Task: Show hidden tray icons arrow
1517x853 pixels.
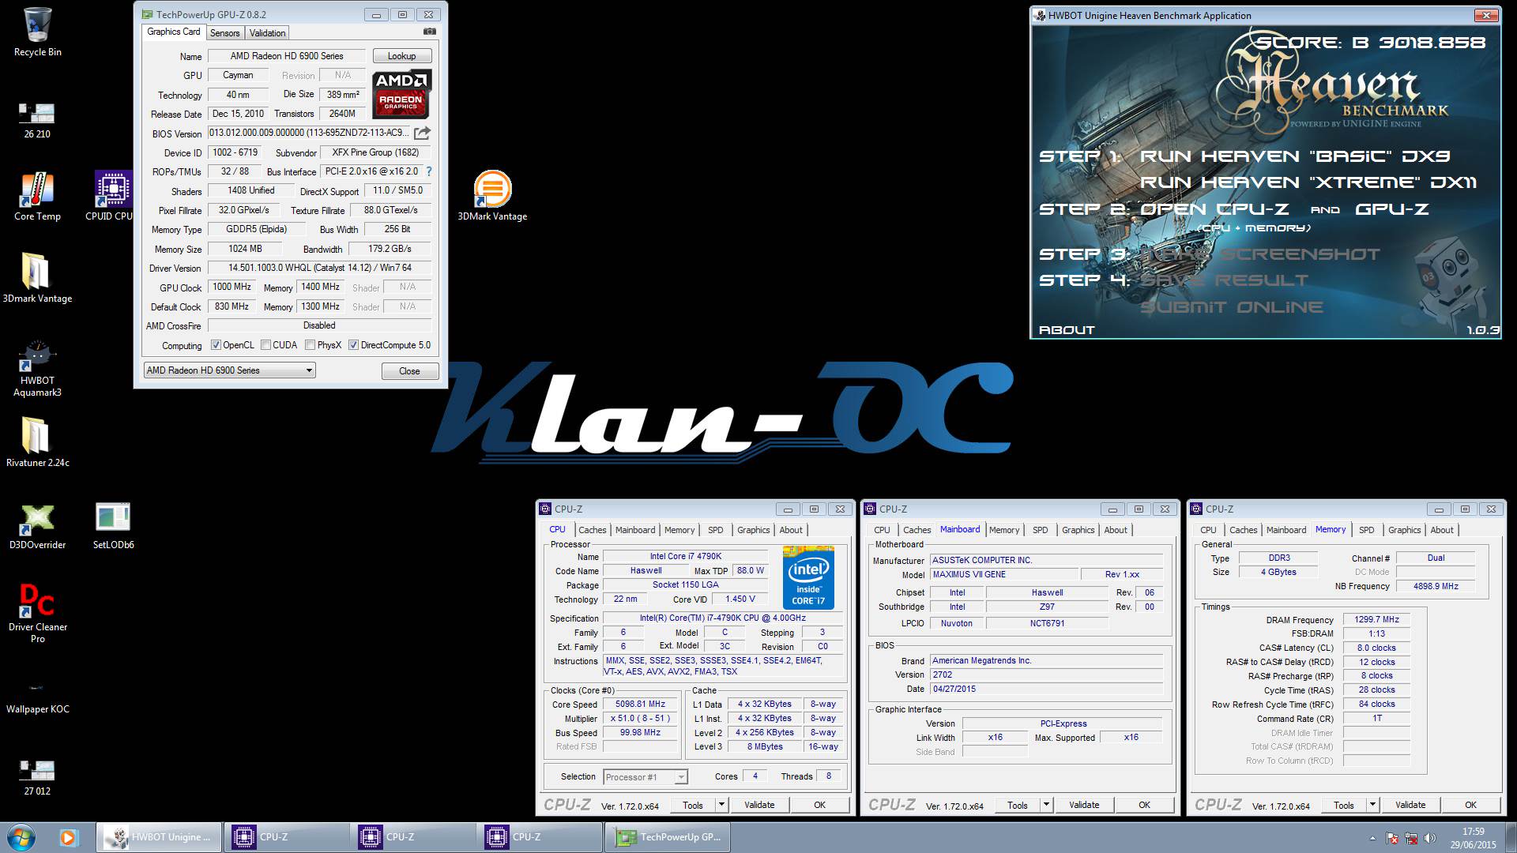Action: point(1372,838)
